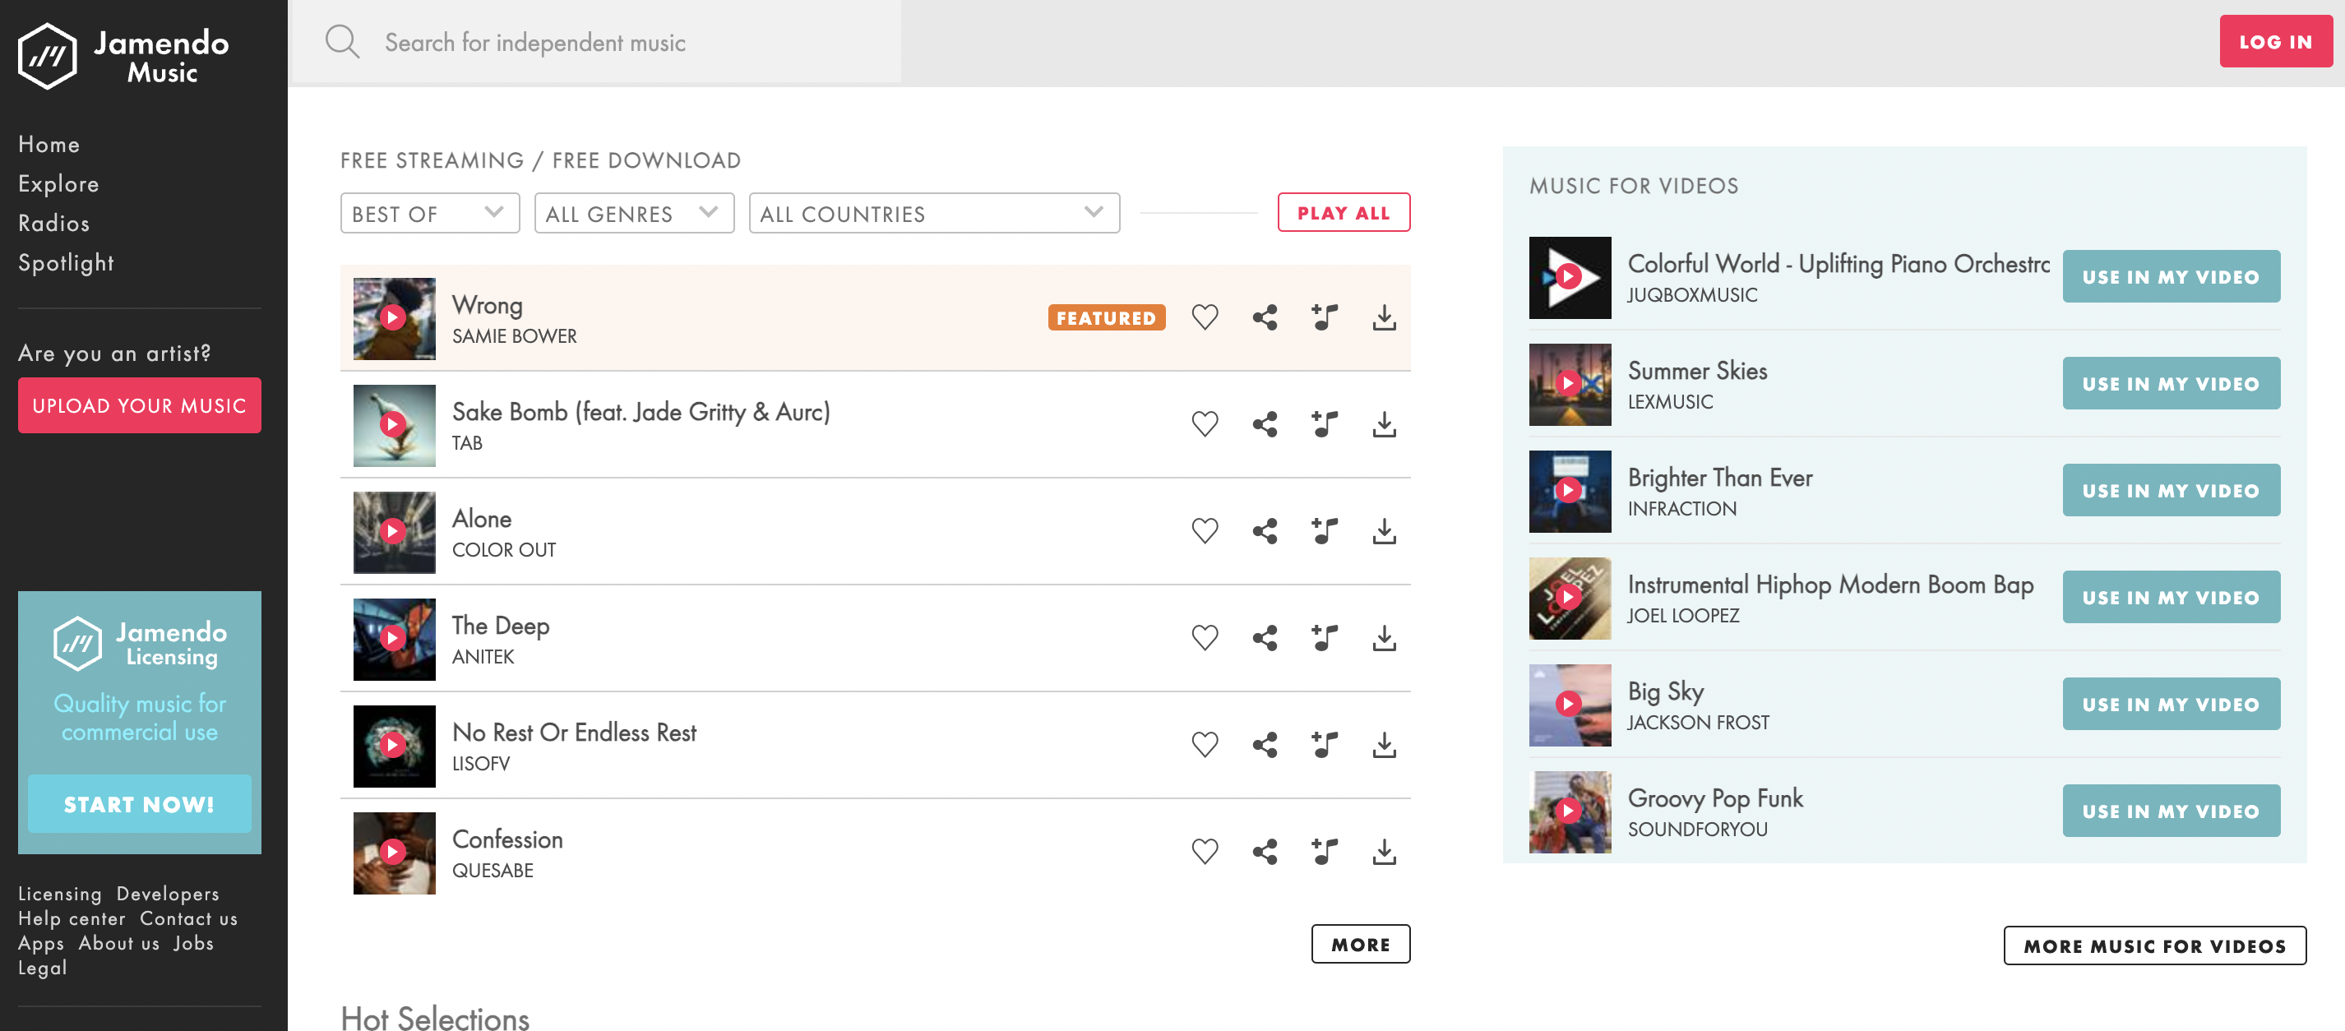Click the search magnifier icon
The image size is (2345, 1031).
coord(341,42)
